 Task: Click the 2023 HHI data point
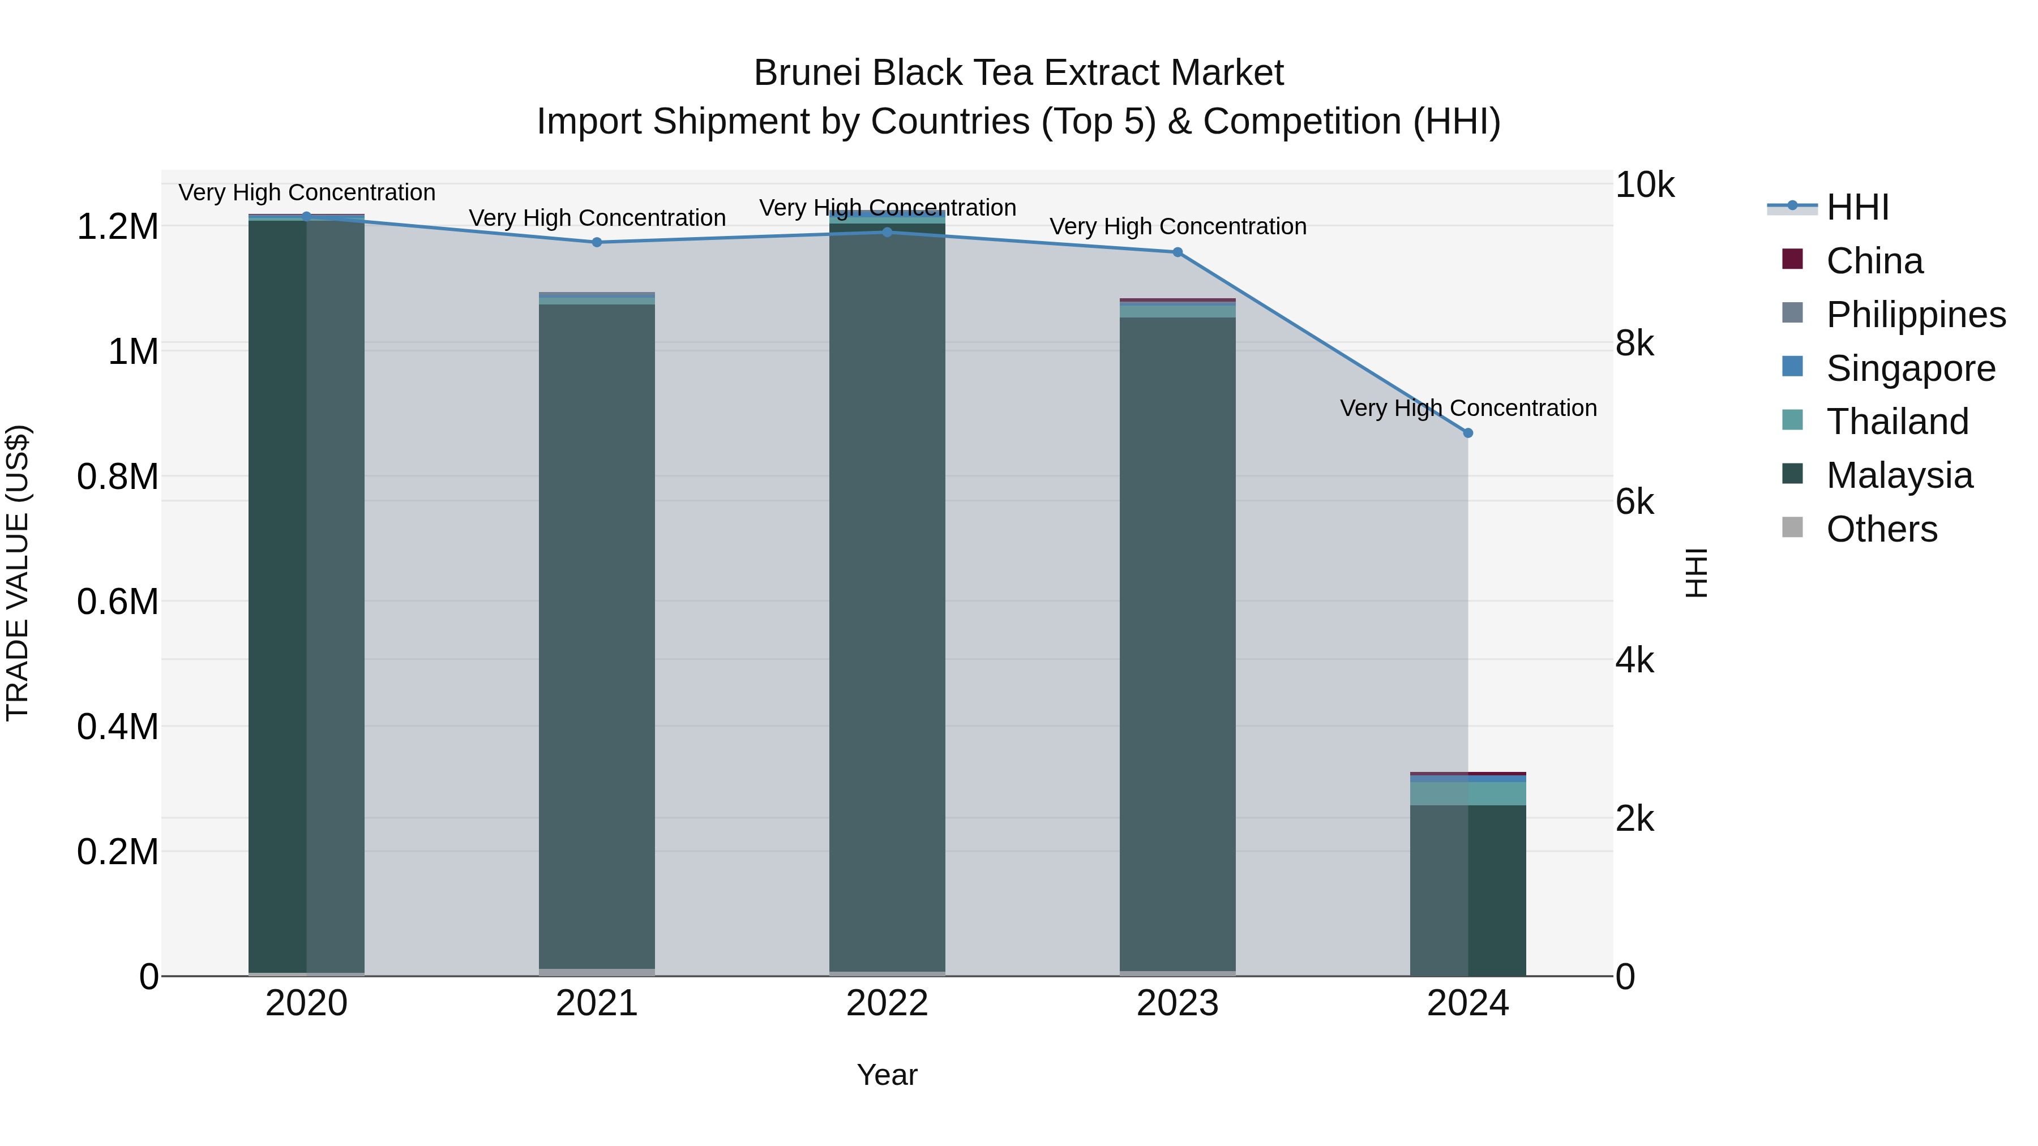coord(1178,252)
